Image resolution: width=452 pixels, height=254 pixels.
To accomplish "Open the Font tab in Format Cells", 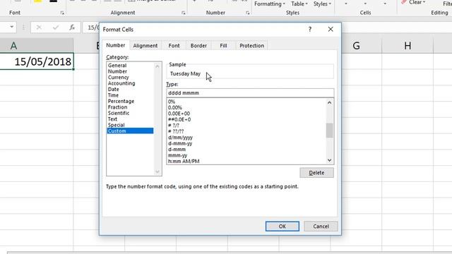I will [174, 45].
